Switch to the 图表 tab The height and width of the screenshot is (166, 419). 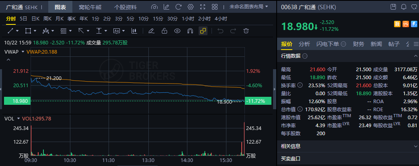(60, 7)
